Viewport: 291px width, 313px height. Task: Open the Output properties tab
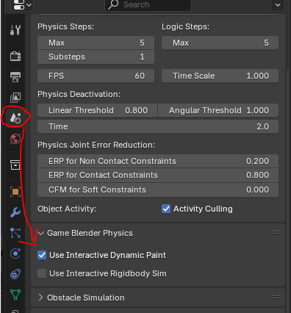15,77
